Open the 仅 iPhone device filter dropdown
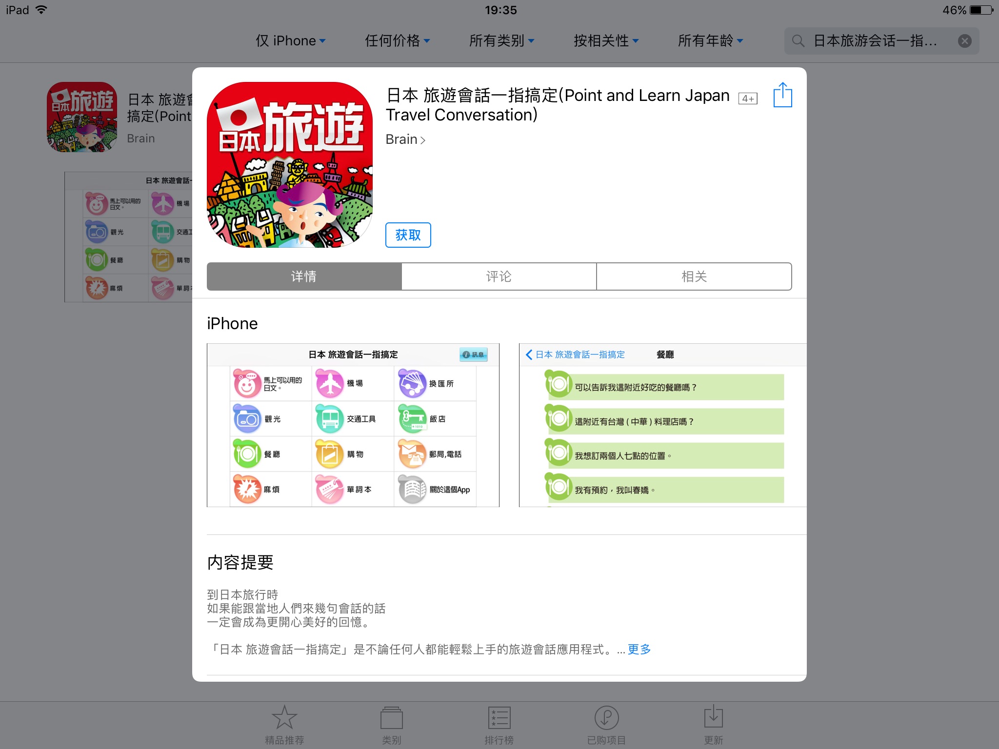The height and width of the screenshot is (749, 999). pos(291,40)
